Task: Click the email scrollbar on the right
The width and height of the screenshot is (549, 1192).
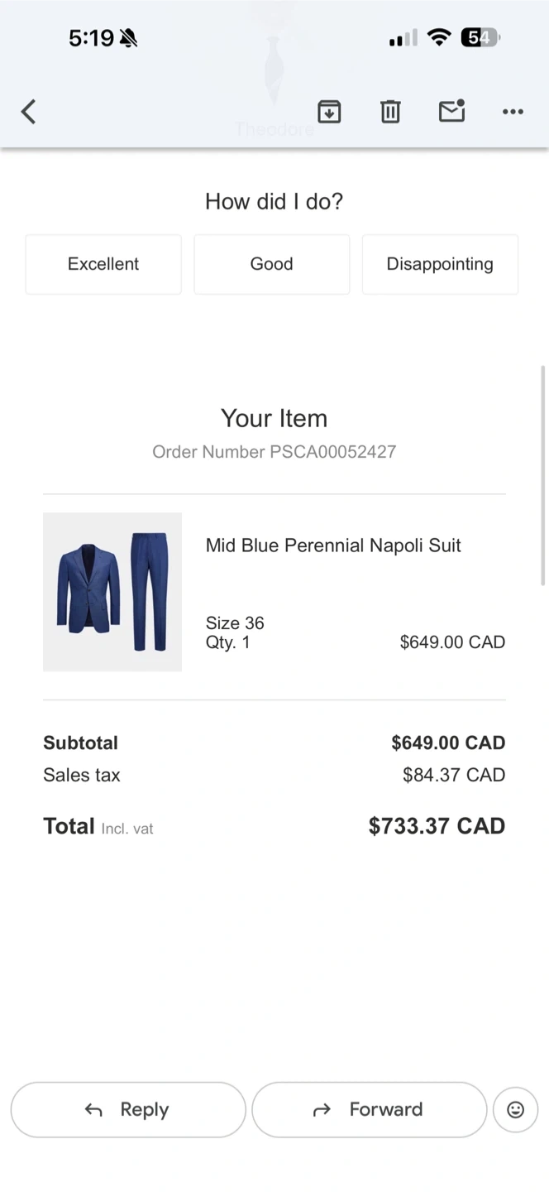Action: (x=543, y=474)
